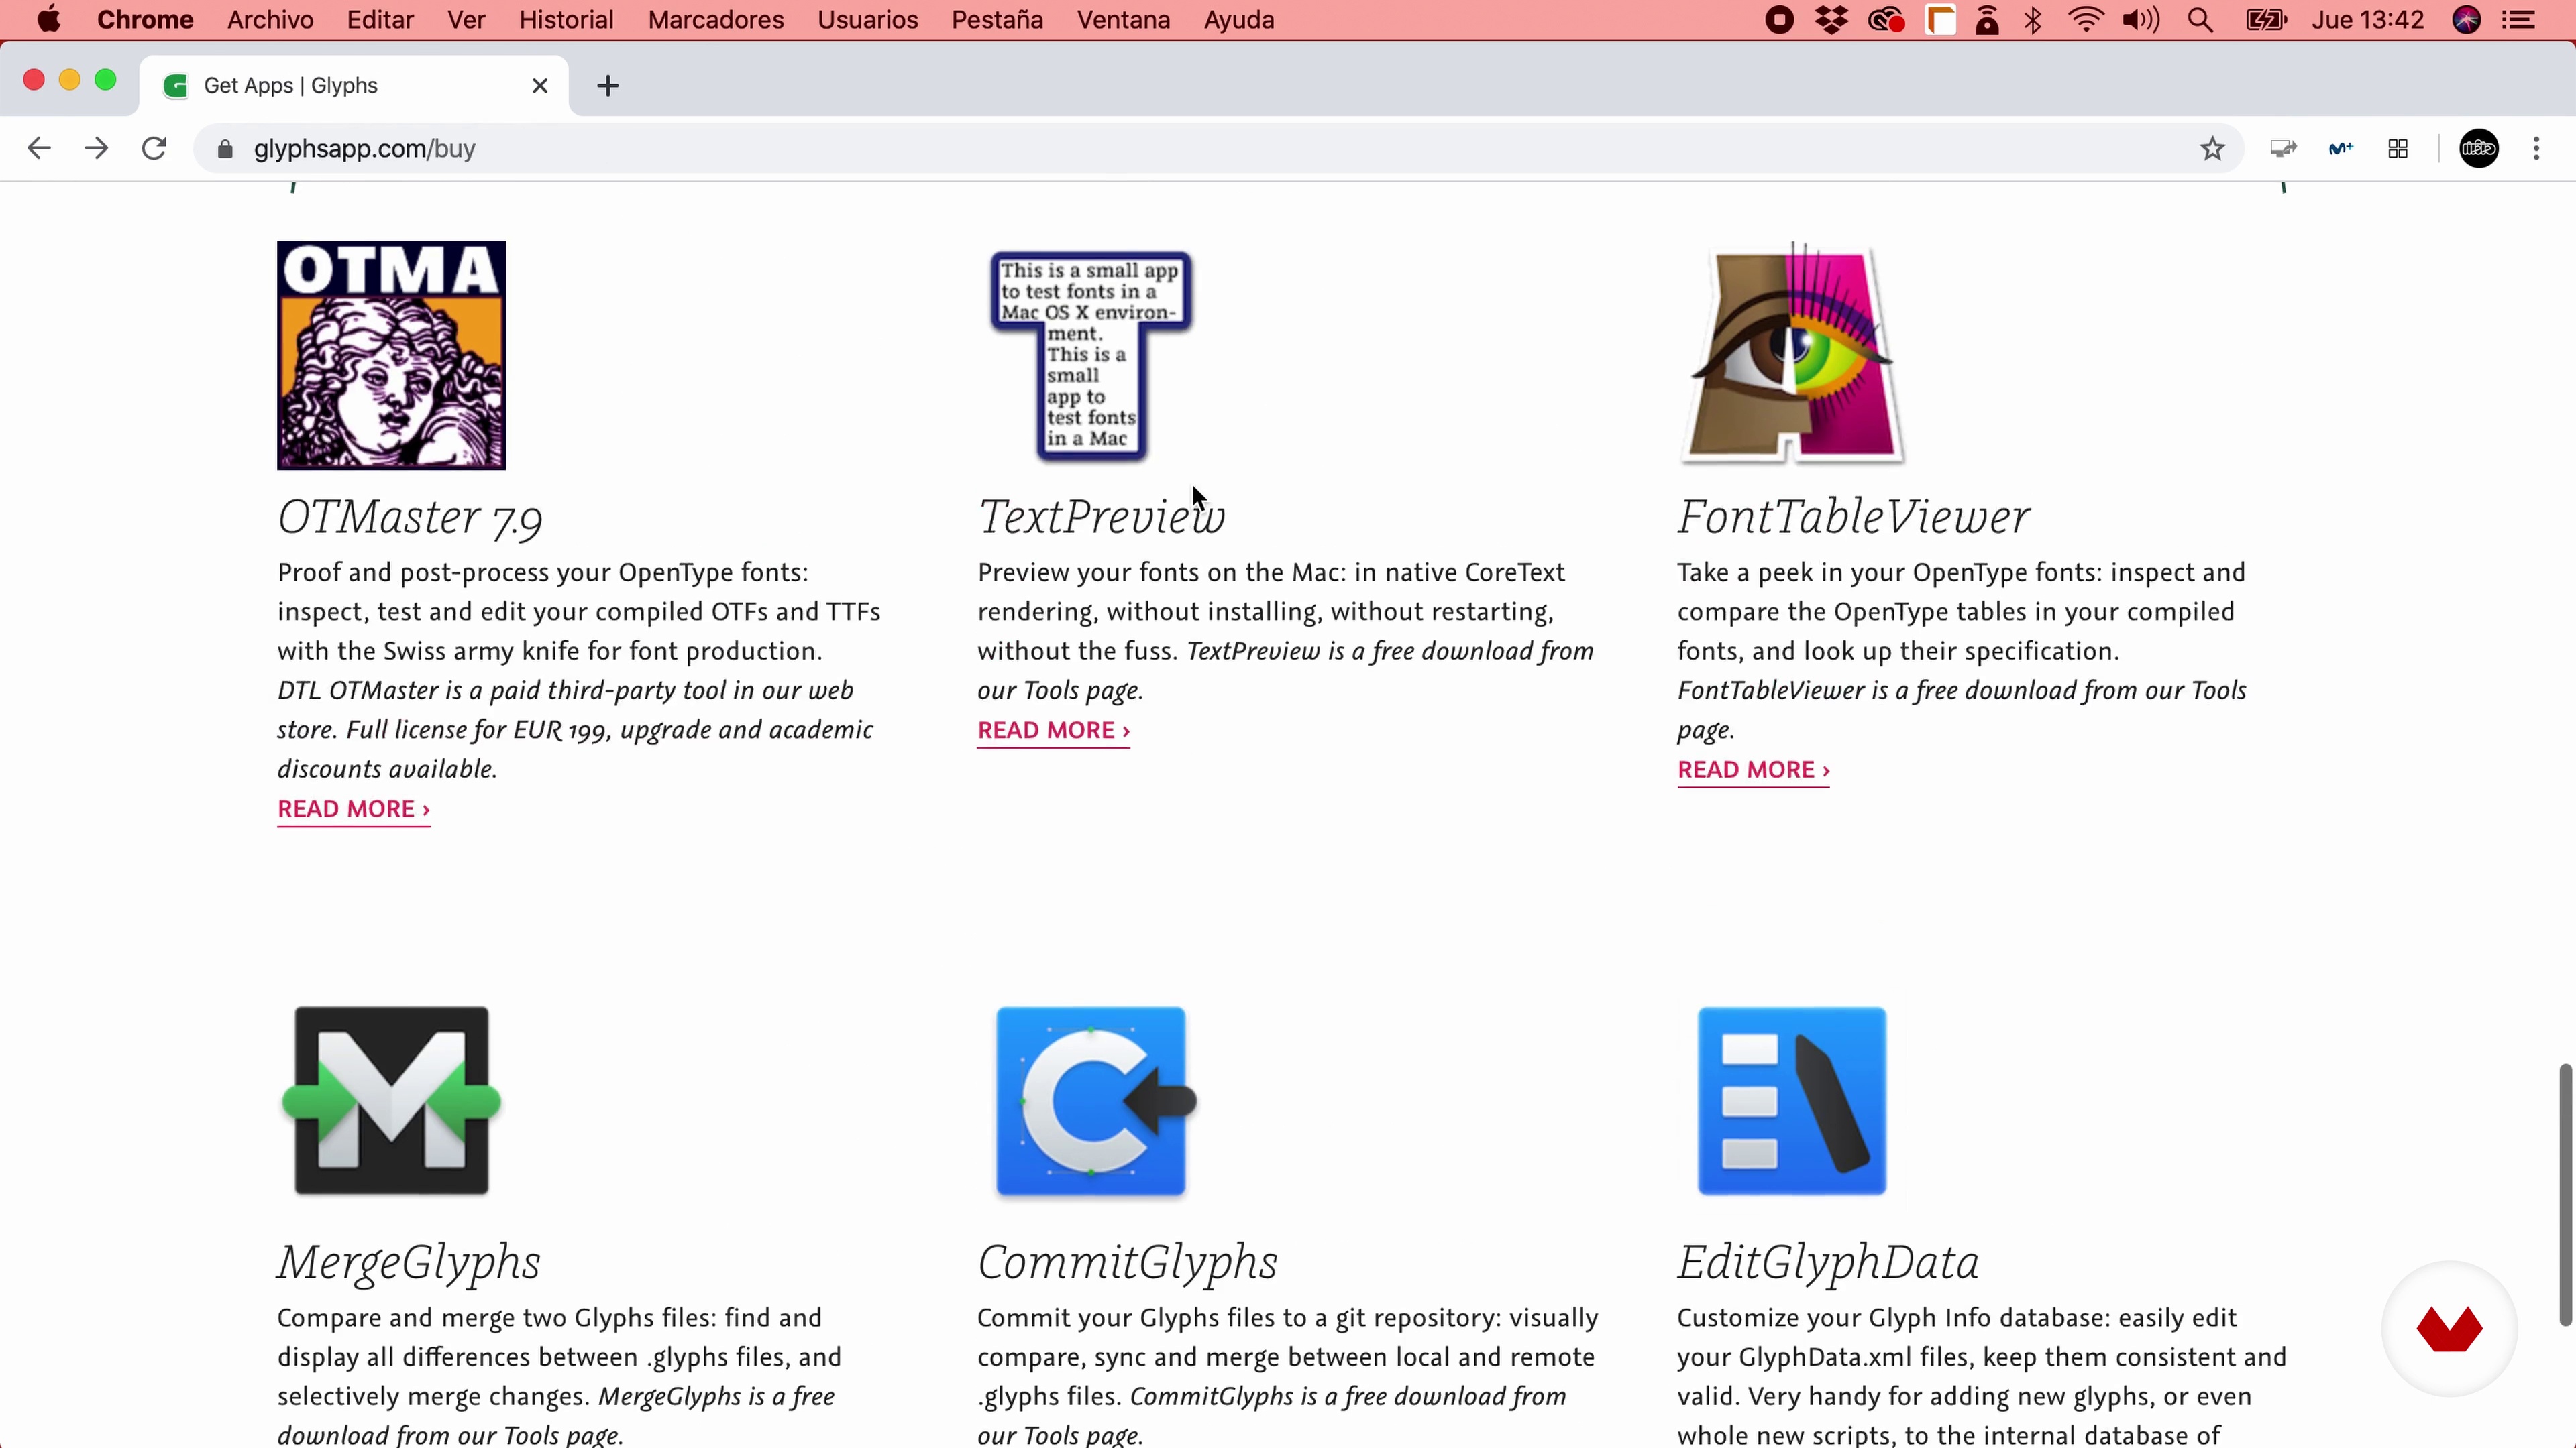2576x1448 pixels.
Task: Open the Bluetooth status menu
Action: (2033, 20)
